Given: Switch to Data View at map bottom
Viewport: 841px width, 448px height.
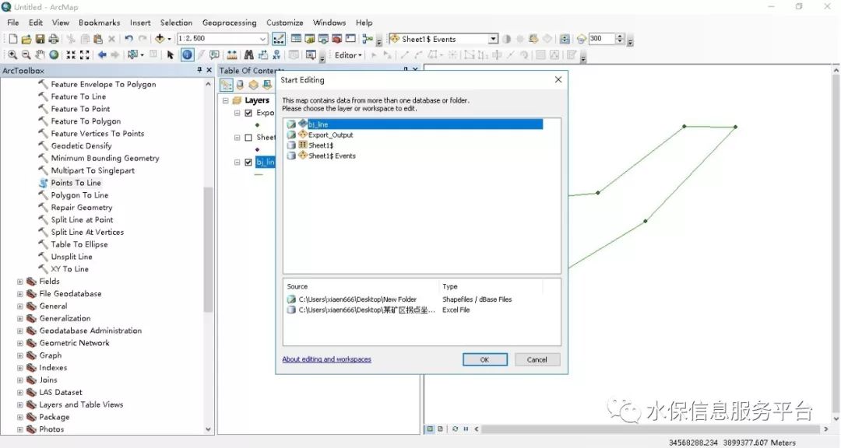Looking at the screenshot, I should 430,429.
